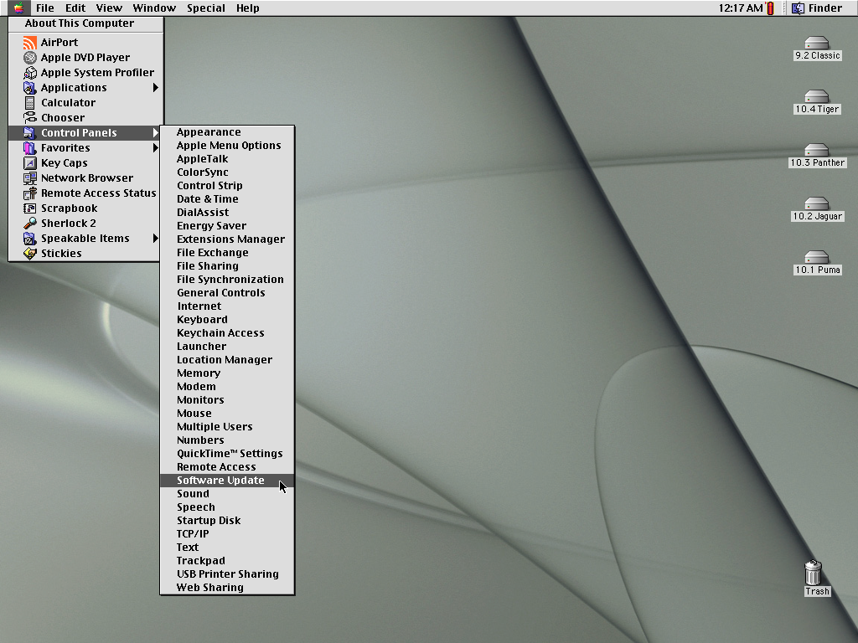The image size is (858, 643).
Task: Open the Window menu
Action: click(154, 8)
